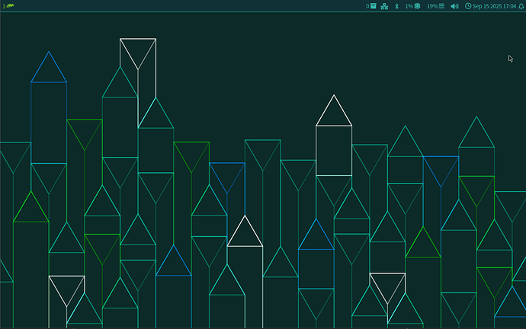Open the openSUSE chameleon icon in the top bar
526x329 pixels.
[11, 6]
